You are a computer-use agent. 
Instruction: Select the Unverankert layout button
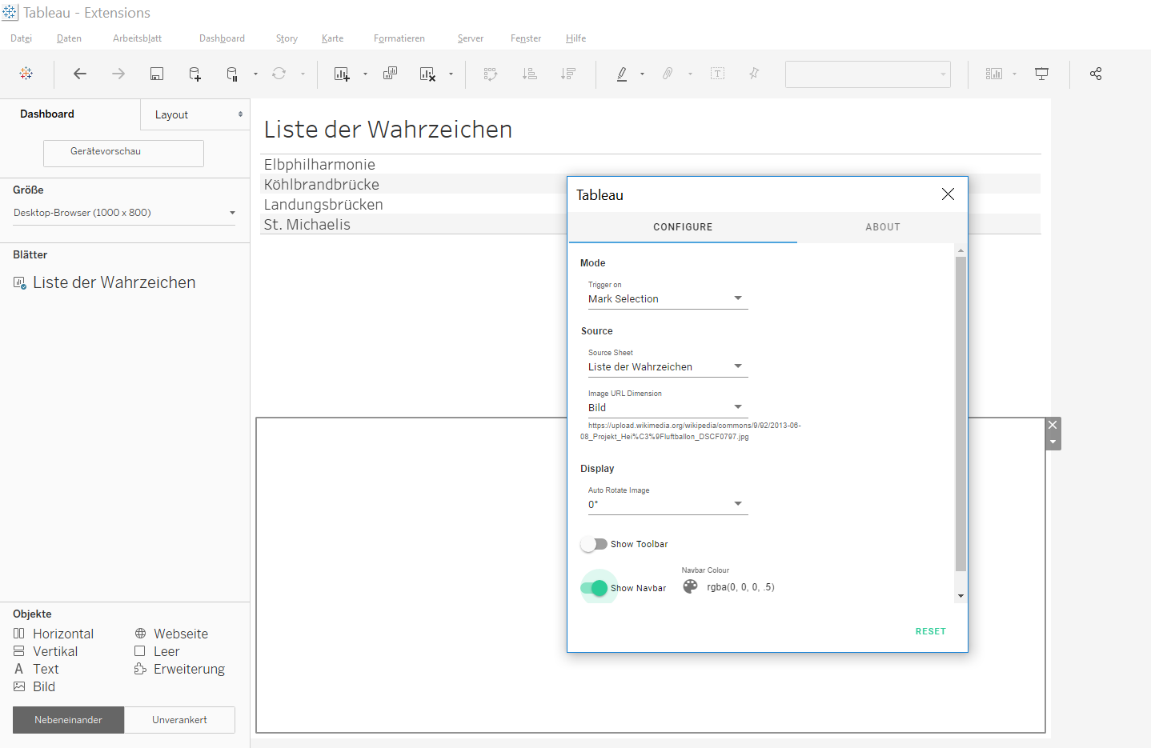pos(179,720)
